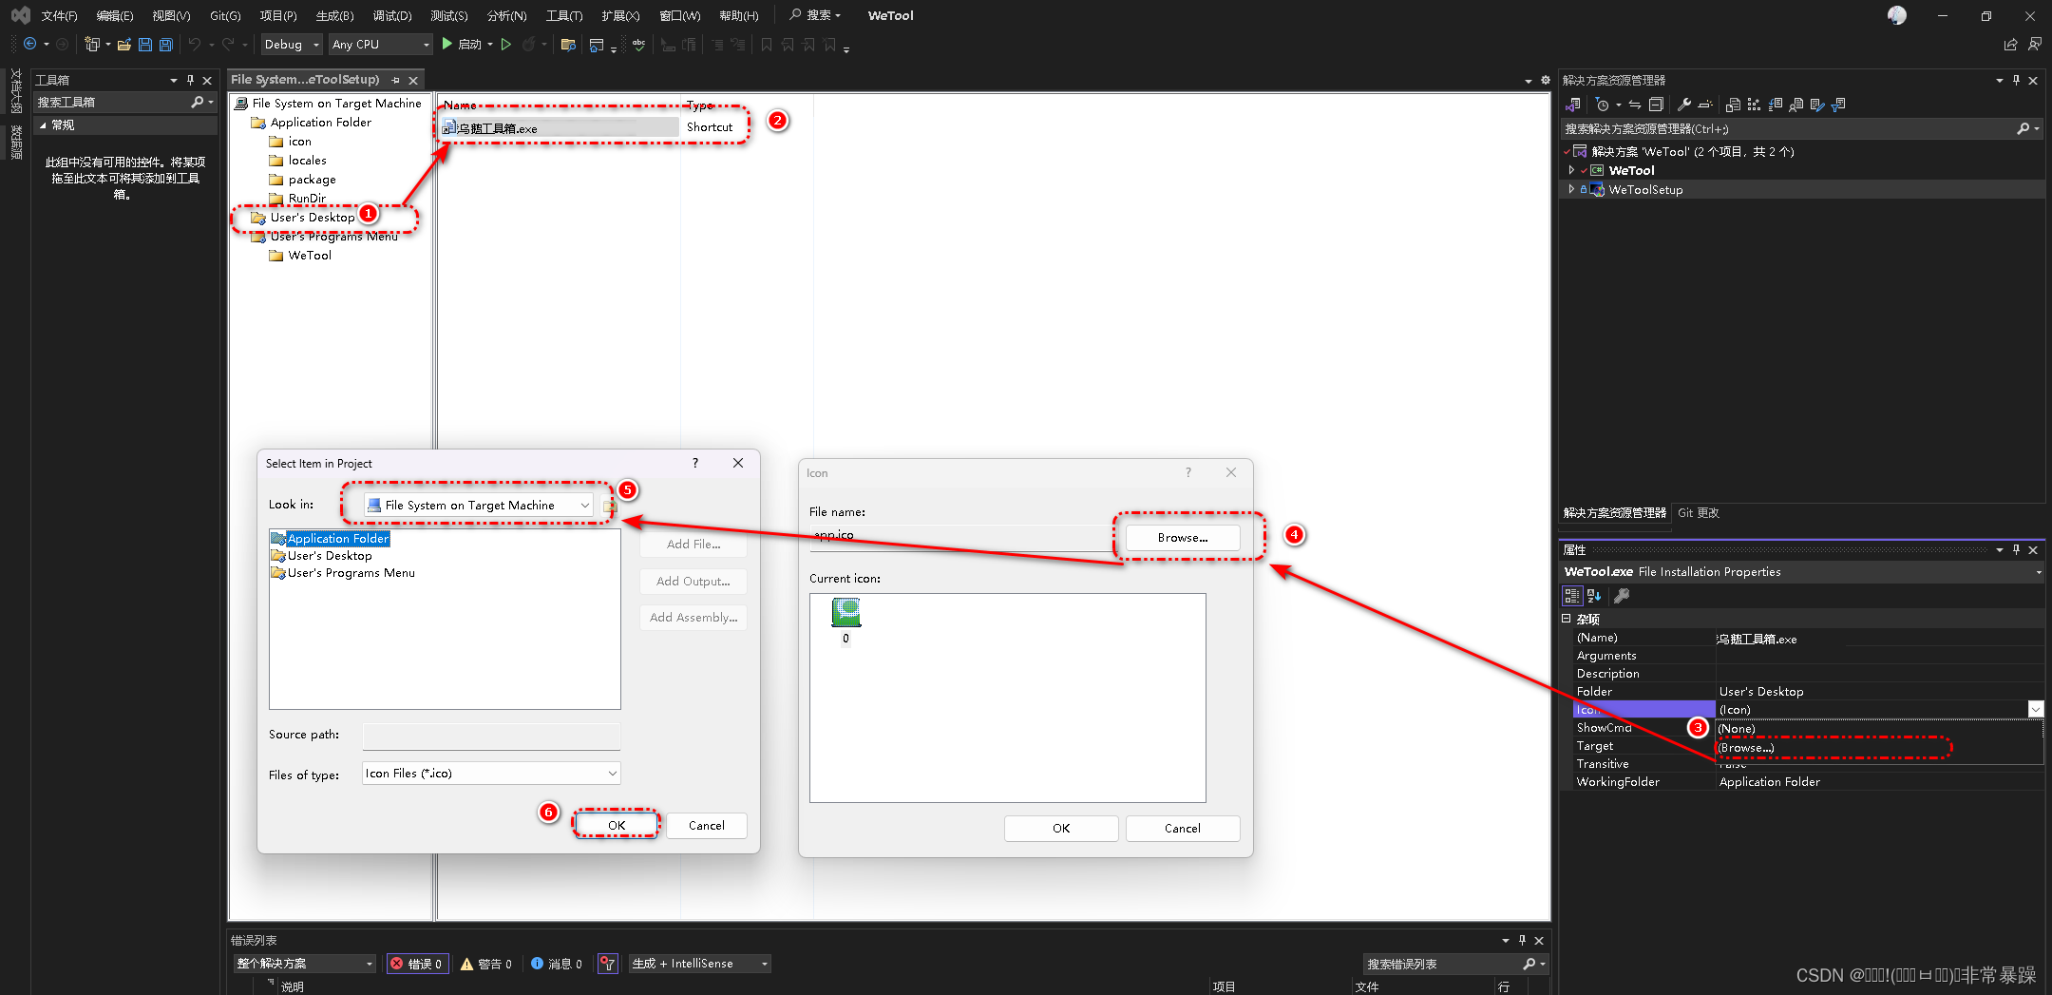Open the Look in combo box in Select Item dialog
This screenshot has width=2052, height=995.
pos(479,506)
